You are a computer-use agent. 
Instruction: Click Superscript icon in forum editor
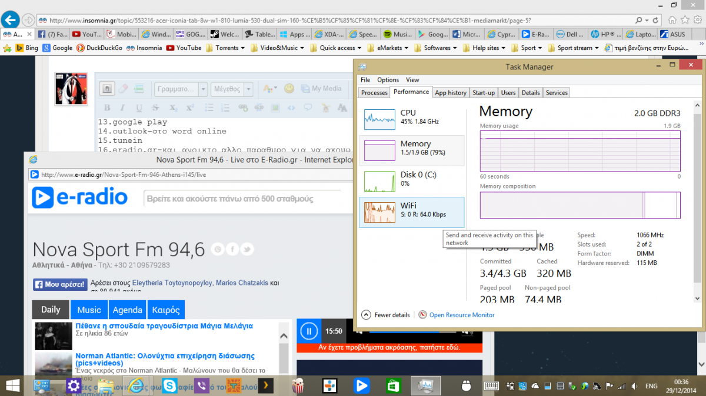click(x=189, y=108)
